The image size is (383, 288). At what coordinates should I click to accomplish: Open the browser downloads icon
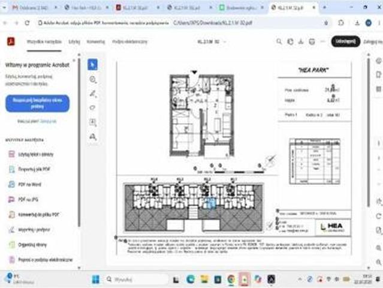point(357,23)
